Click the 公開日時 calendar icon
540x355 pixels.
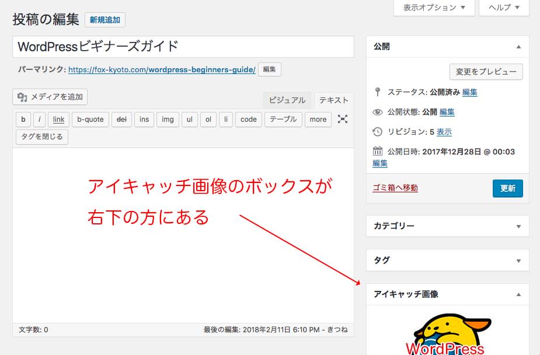[x=378, y=151]
